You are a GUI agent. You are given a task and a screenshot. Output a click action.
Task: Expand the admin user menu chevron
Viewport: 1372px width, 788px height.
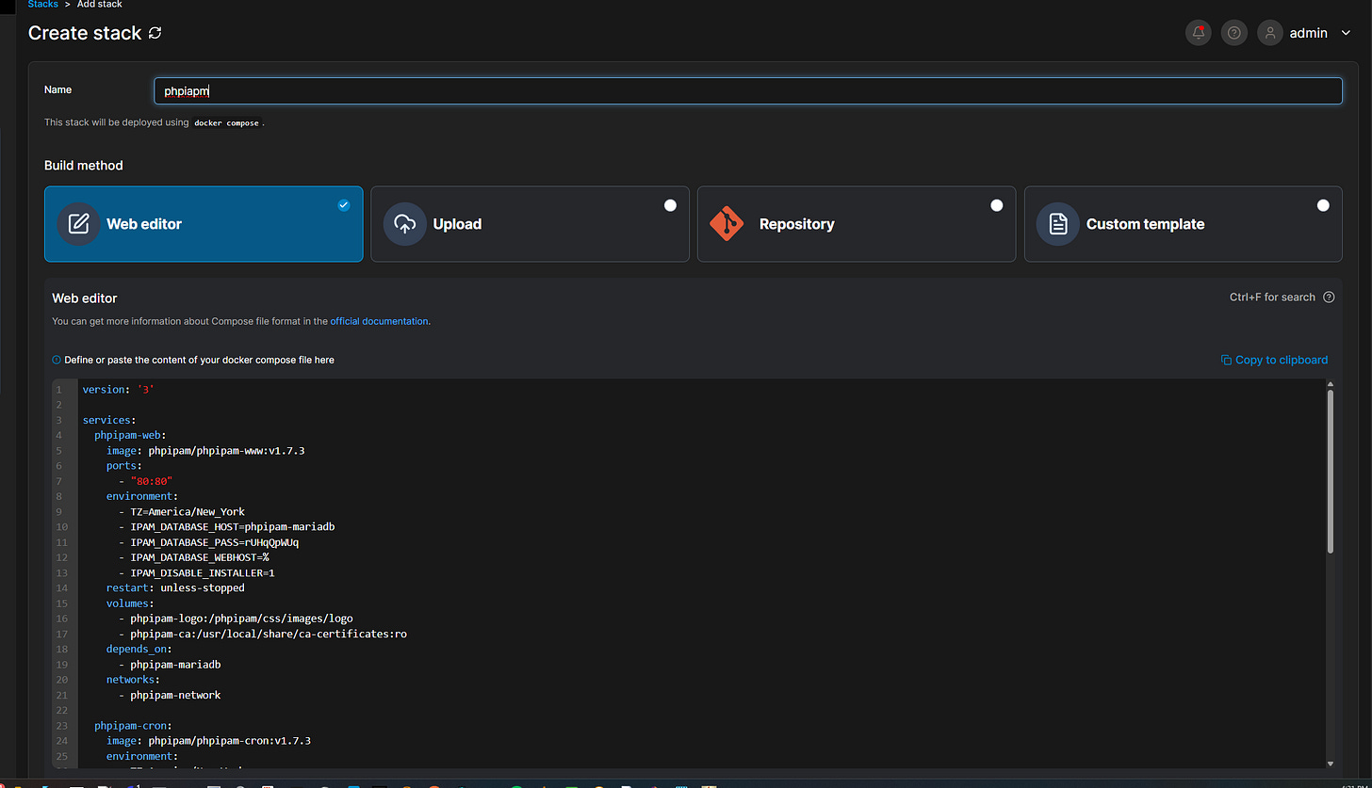[x=1346, y=33]
